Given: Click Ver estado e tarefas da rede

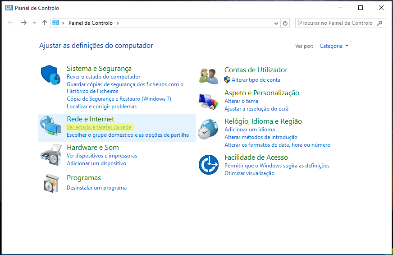Looking at the screenshot, I should tap(99, 127).
